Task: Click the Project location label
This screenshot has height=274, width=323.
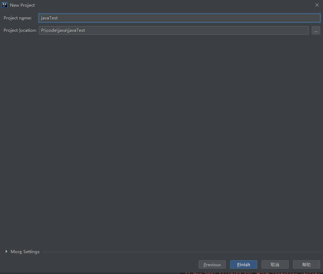Action: (20, 30)
